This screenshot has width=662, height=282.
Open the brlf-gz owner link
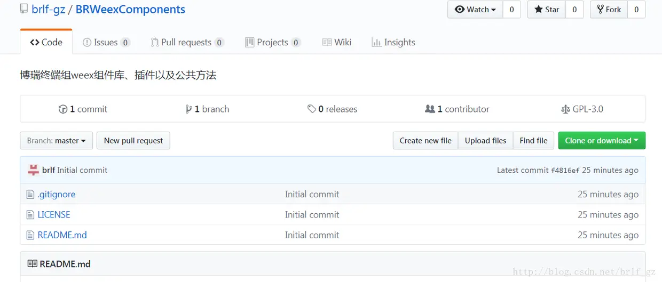click(48, 10)
